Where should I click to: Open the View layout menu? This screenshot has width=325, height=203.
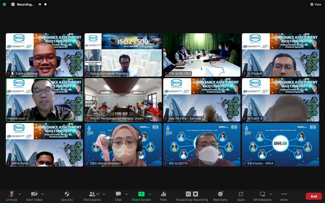[x=315, y=4]
